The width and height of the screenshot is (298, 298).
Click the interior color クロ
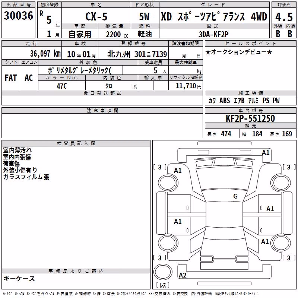coord(109,86)
